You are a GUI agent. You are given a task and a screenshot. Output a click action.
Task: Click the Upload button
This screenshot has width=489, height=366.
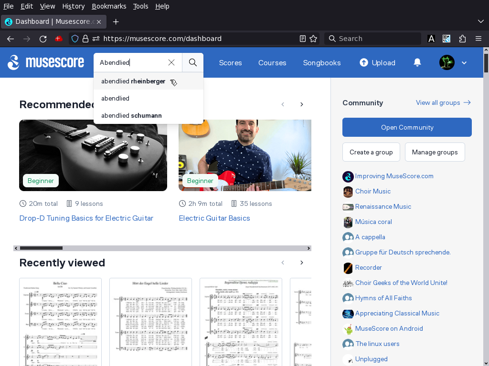pyautogui.click(x=377, y=62)
